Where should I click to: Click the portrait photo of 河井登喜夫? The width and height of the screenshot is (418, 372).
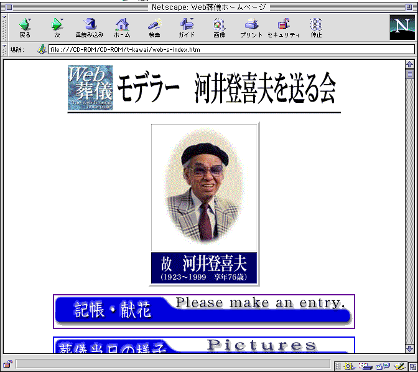pos(204,187)
